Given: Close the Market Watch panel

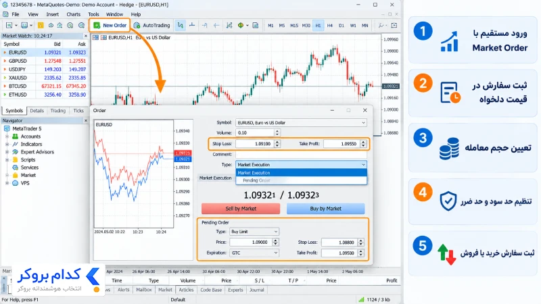Looking at the screenshot, I should pos(86,36).
